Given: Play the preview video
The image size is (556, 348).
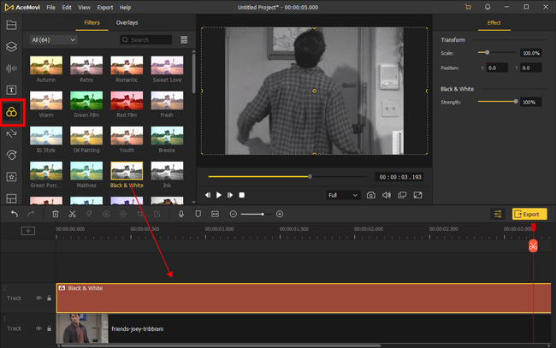Looking at the screenshot, I should (219, 195).
